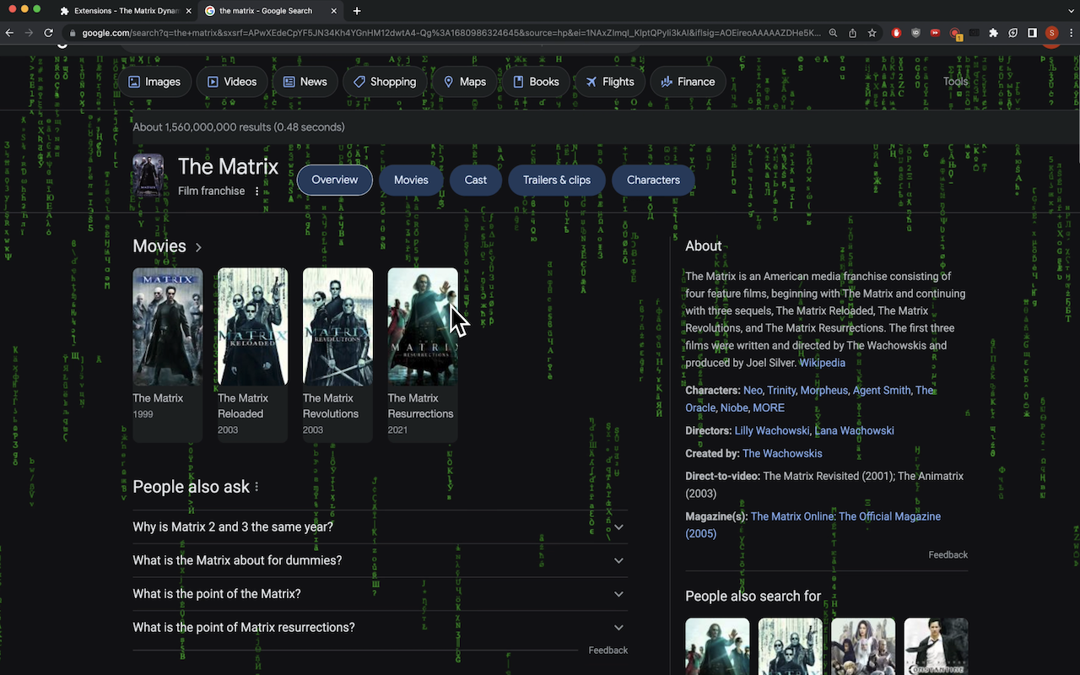Open the three-dot menu beside Film franchise
The image size is (1080, 675).
point(257,192)
